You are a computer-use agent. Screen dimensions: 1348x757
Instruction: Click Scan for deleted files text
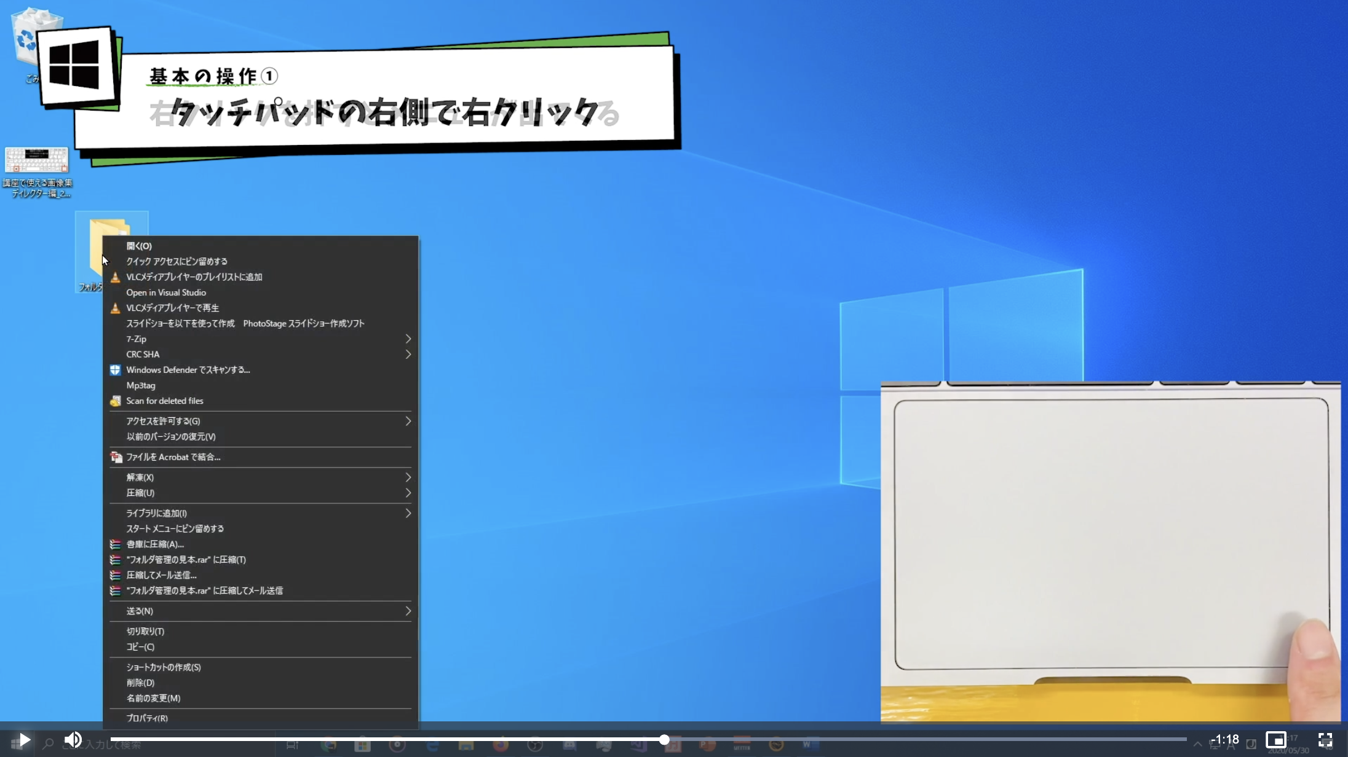(165, 401)
